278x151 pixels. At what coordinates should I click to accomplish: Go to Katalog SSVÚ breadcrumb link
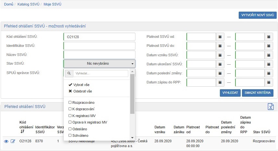pyautogui.click(x=28, y=5)
